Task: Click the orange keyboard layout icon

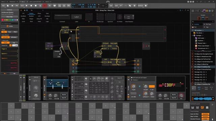Action: click(x=202, y=108)
